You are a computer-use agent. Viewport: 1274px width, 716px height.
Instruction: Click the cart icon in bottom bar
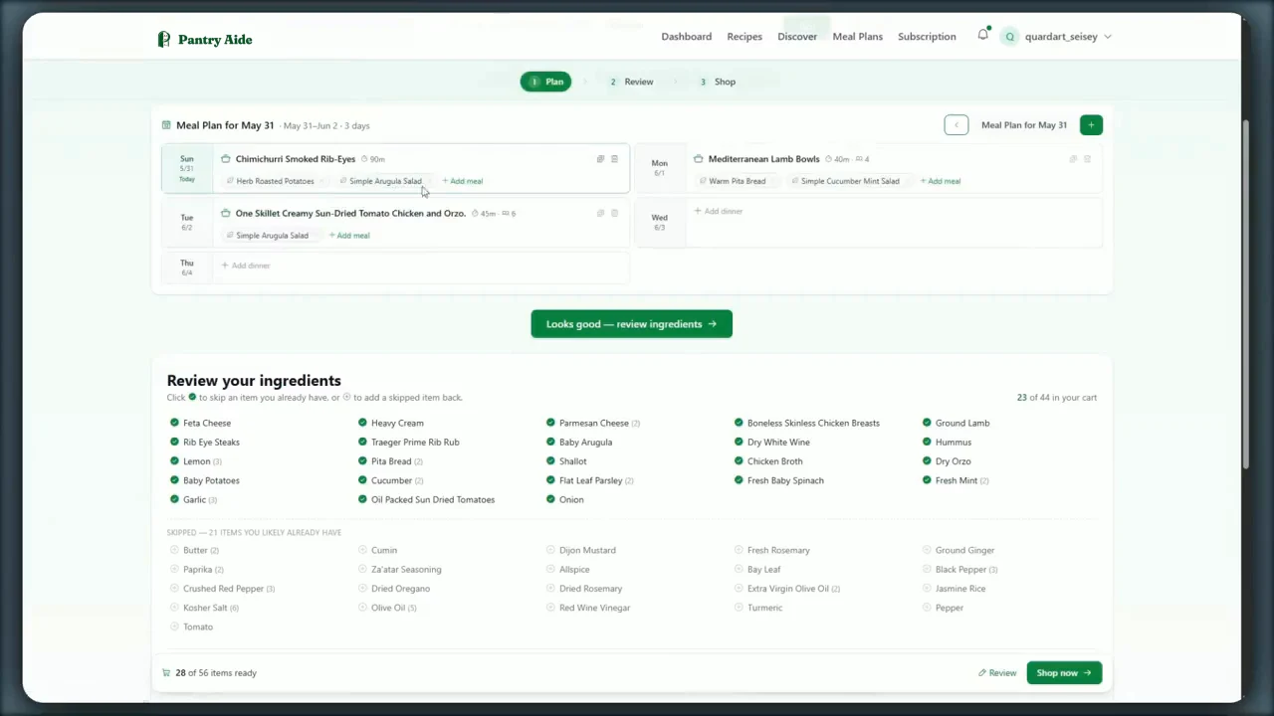(166, 672)
